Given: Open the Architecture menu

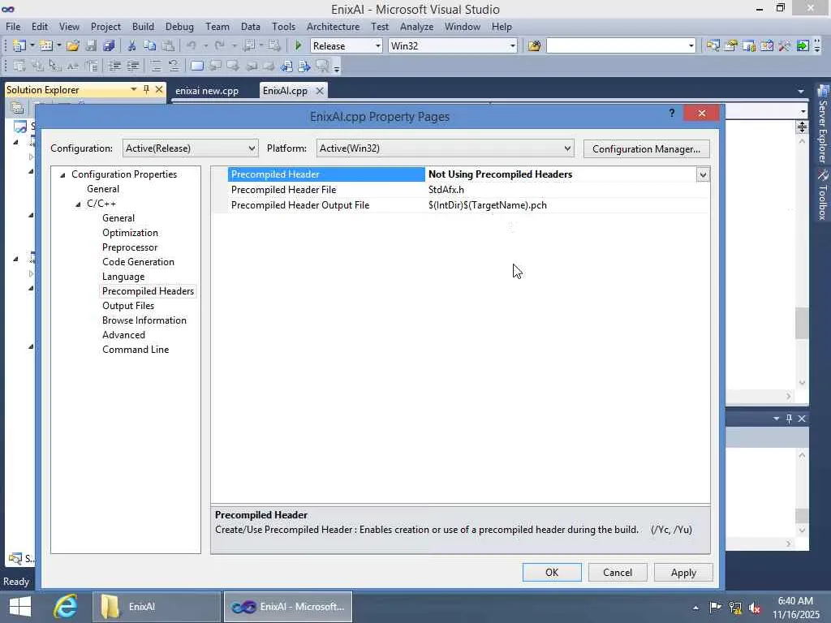Looking at the screenshot, I should point(333,27).
